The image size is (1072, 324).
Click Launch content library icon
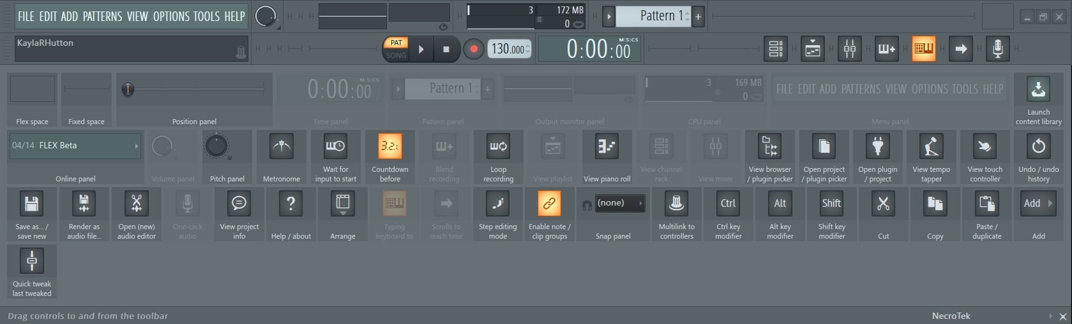click(1038, 90)
